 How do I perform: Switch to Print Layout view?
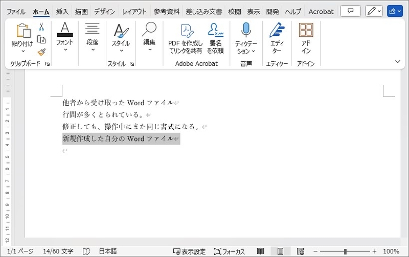tap(280, 251)
